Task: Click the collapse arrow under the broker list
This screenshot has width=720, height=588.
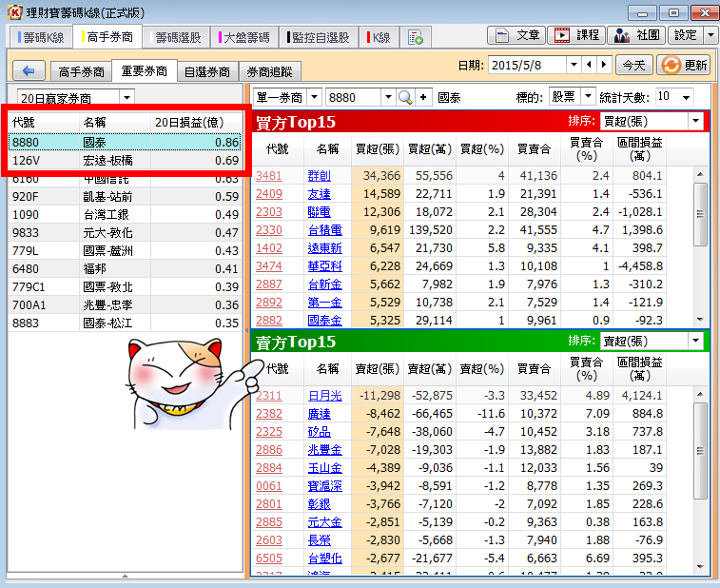Action: pyautogui.click(x=125, y=575)
